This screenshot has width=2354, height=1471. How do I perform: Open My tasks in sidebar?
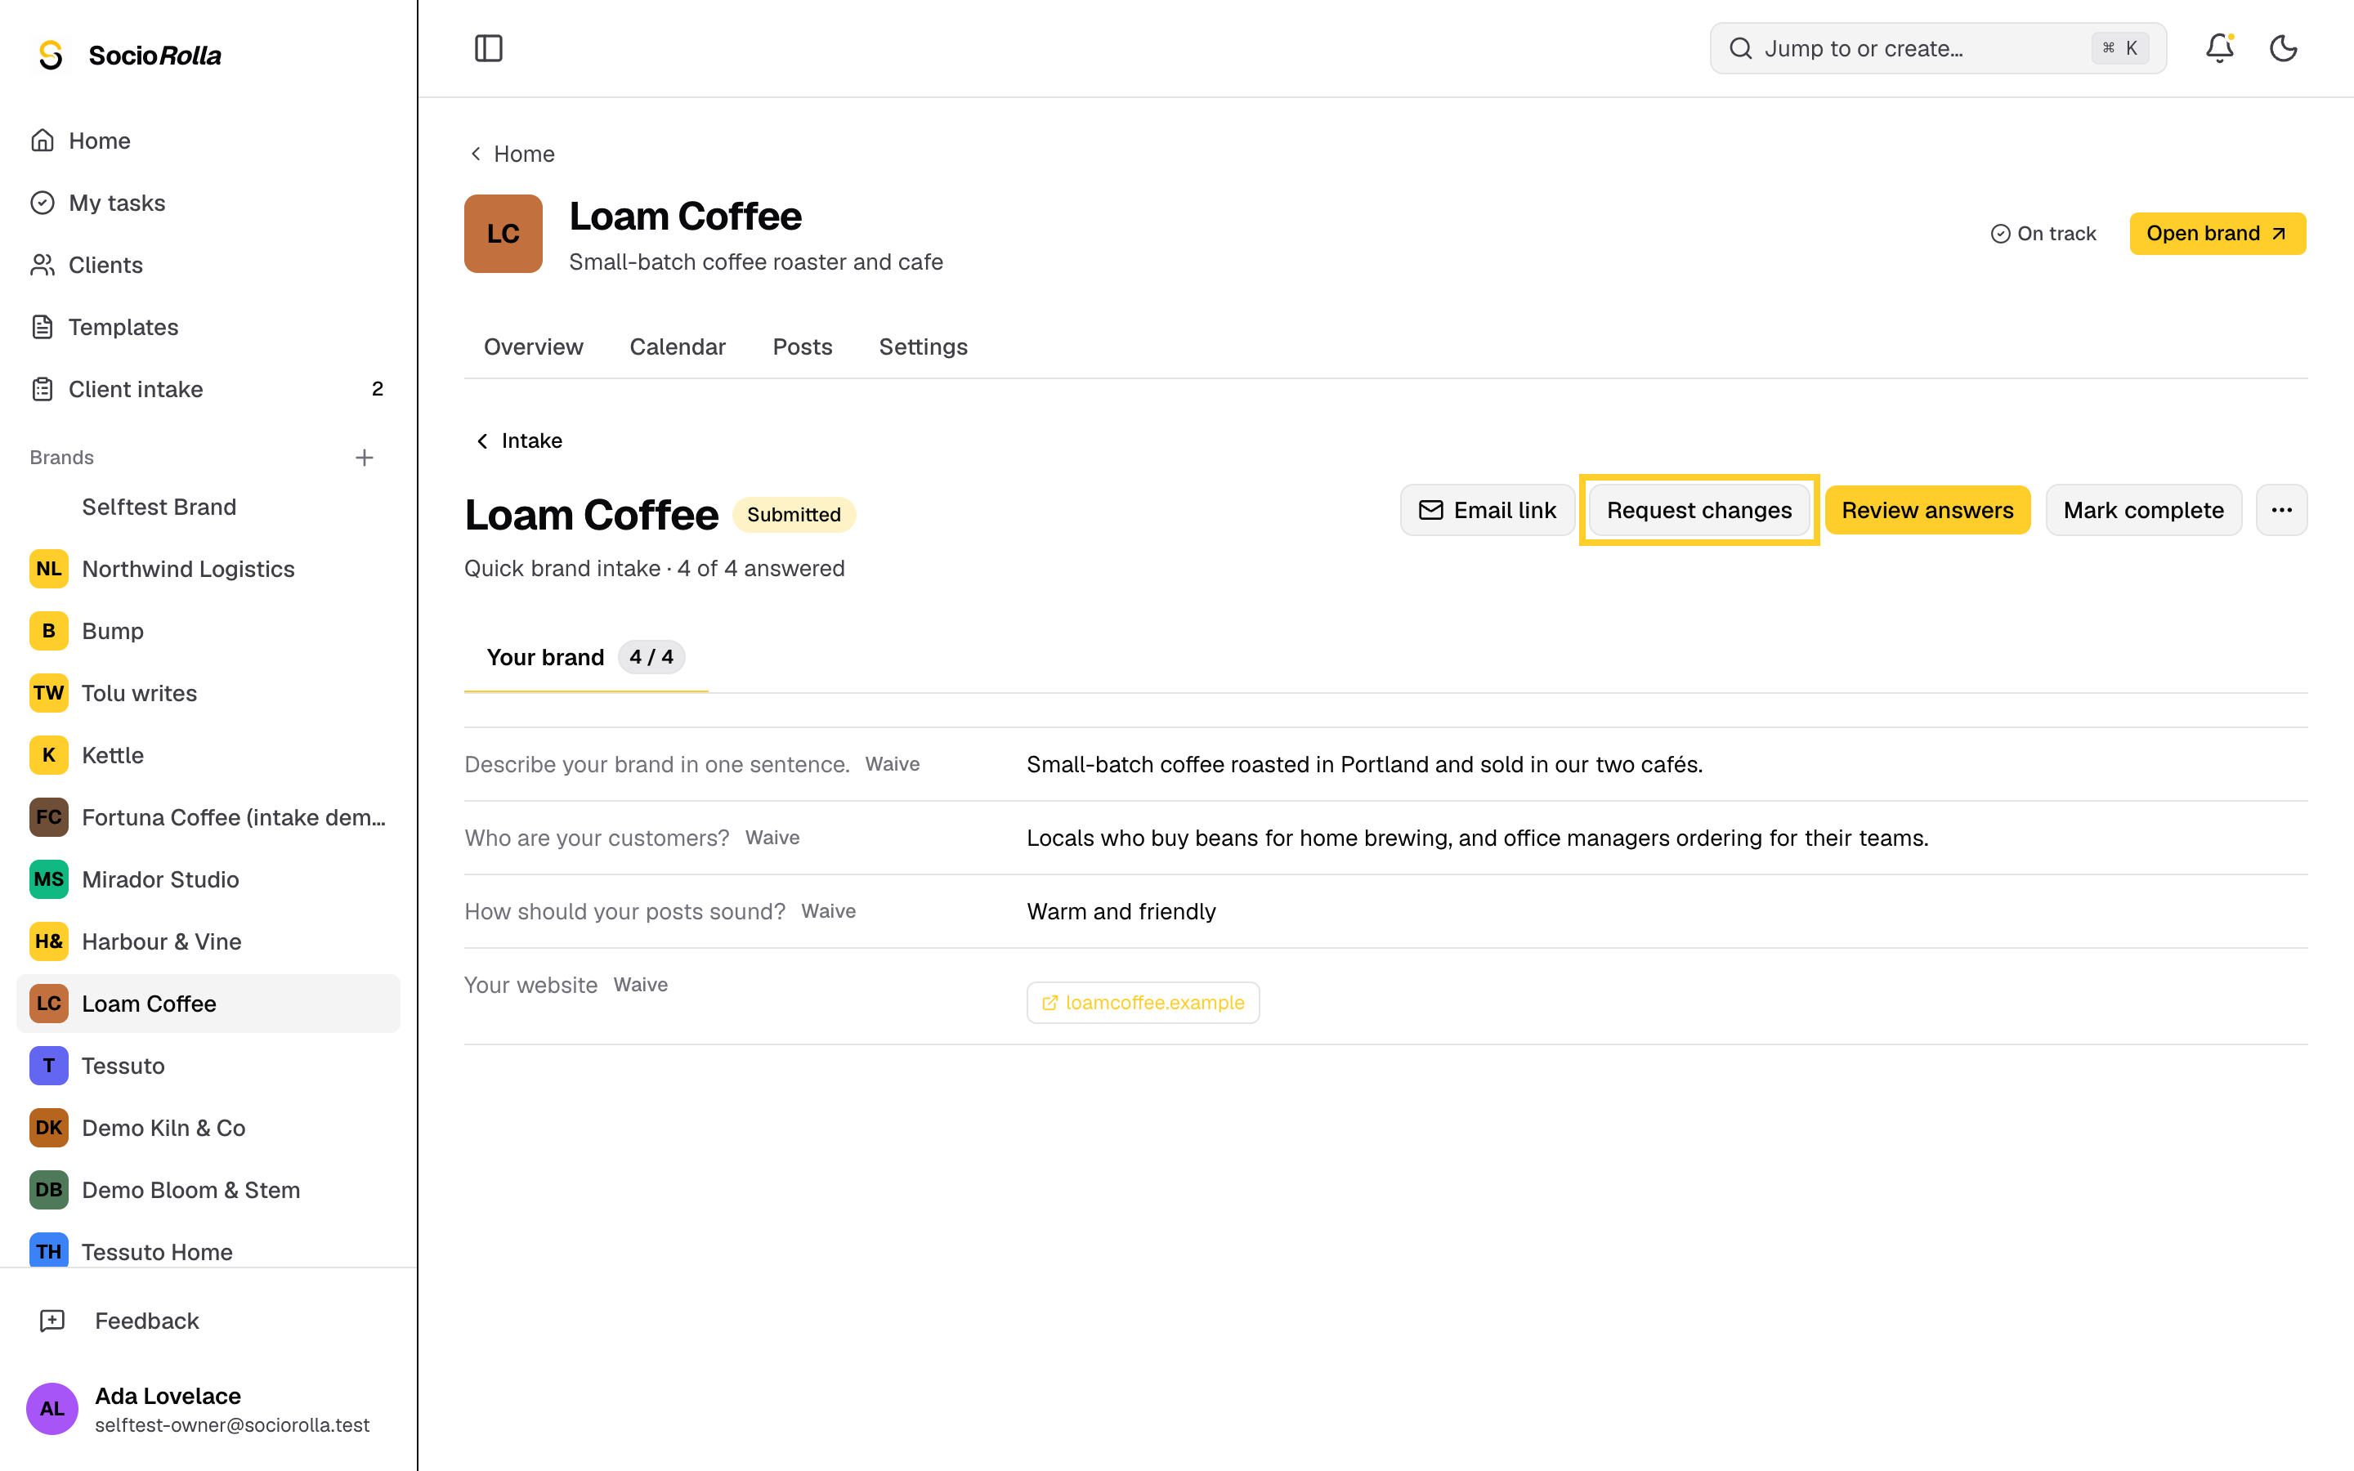[x=208, y=203]
